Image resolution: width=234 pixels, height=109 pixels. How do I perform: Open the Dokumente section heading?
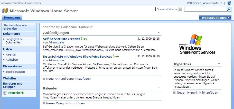click(12, 34)
